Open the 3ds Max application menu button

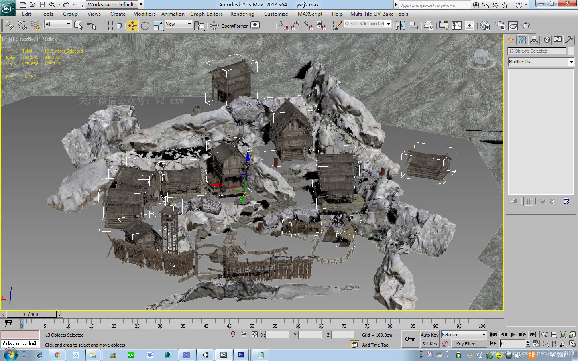pos(8,8)
